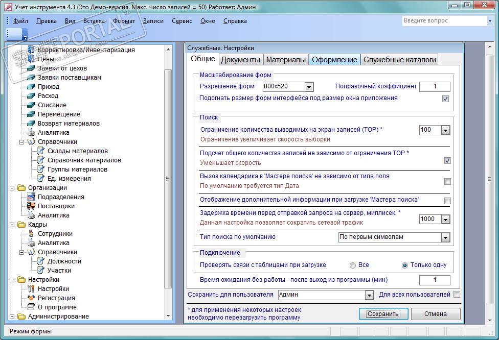This screenshot has width=499, height=340.
Task: Click the tree panel scroll down arrow
Action: (x=168, y=316)
